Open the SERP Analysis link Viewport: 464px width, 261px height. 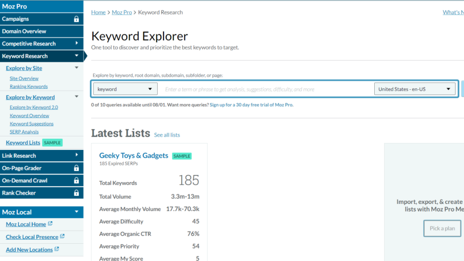click(24, 132)
